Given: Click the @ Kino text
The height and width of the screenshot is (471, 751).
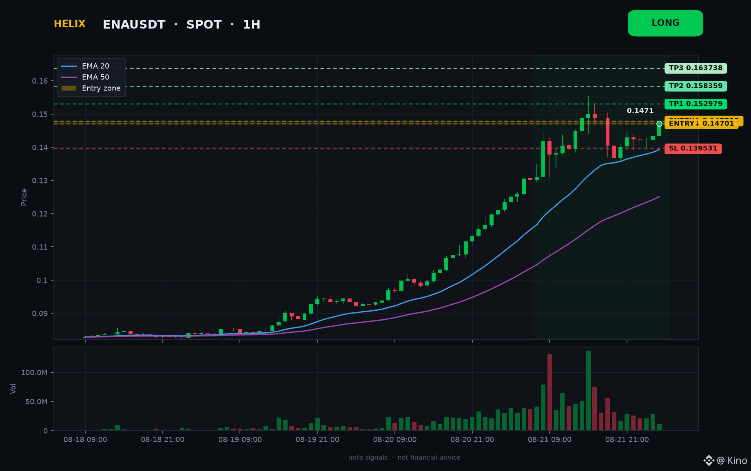Looking at the screenshot, I should point(732,460).
